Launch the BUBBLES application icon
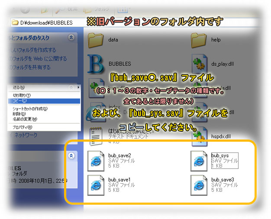The height and width of the screenshot is (219, 271). [96, 63]
